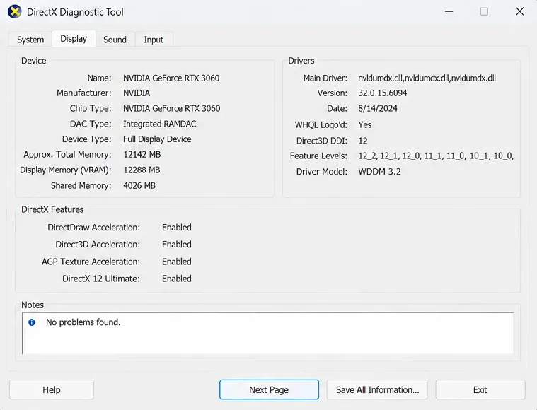This screenshot has width=537, height=410.
Task: Click Enabled next to DirectX 12 Ultimate
Action: 177,279
